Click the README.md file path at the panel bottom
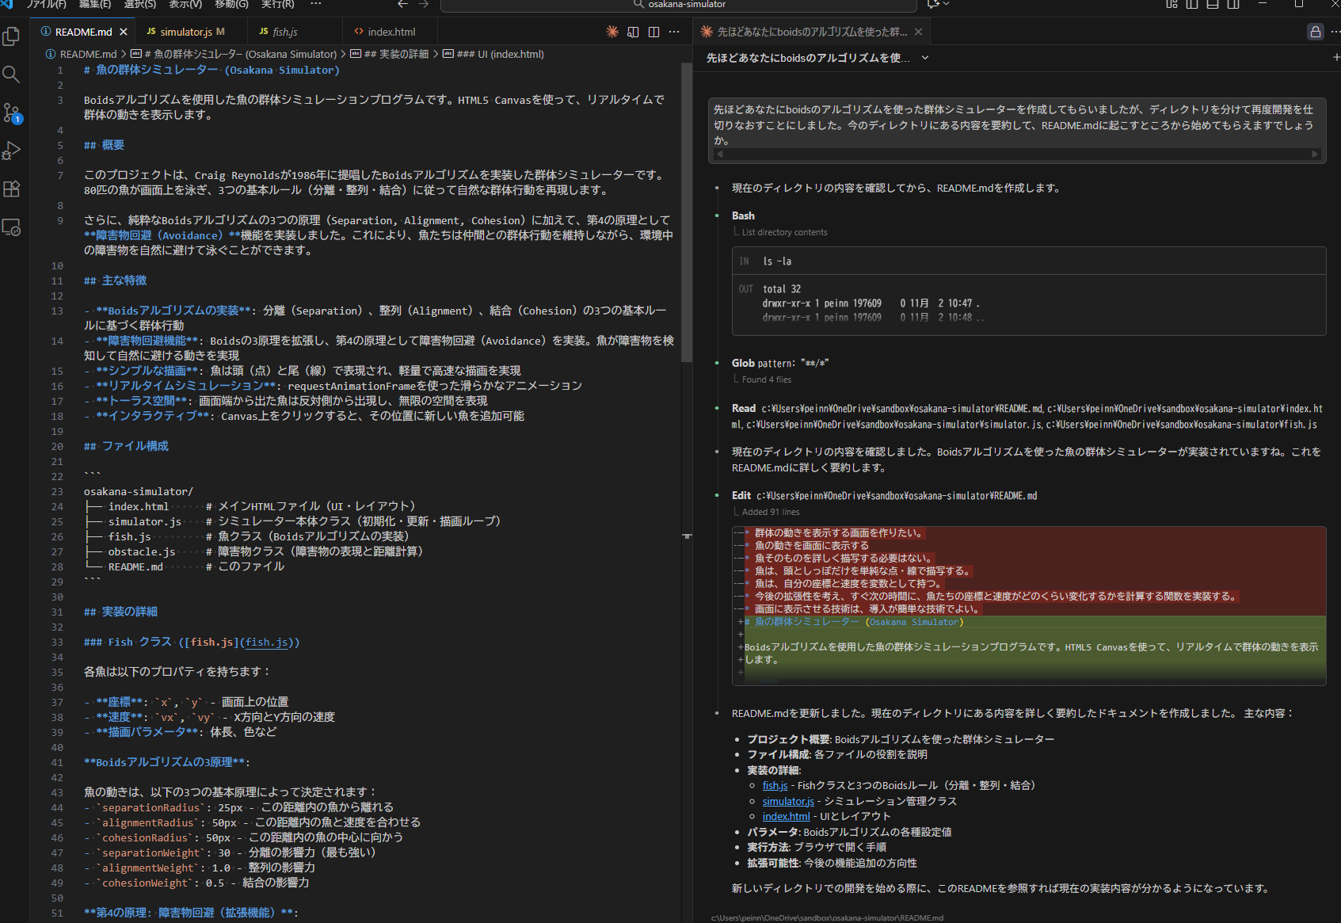The image size is (1341, 923). [827, 917]
